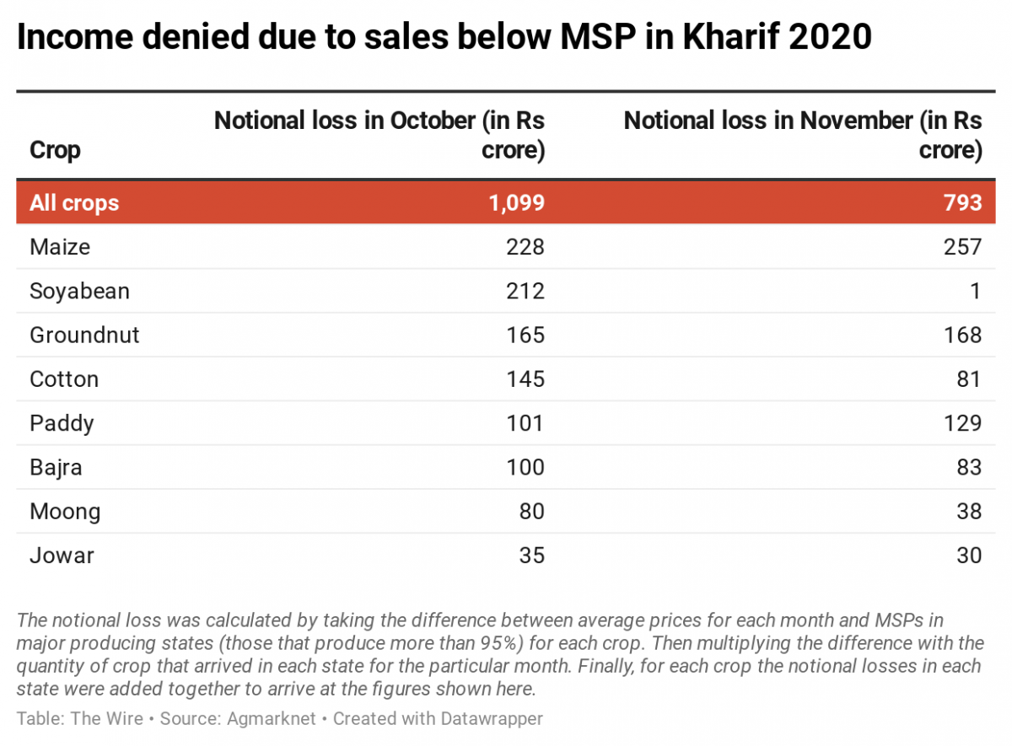
Task: Click the Bajra crop name
Action: click(56, 467)
